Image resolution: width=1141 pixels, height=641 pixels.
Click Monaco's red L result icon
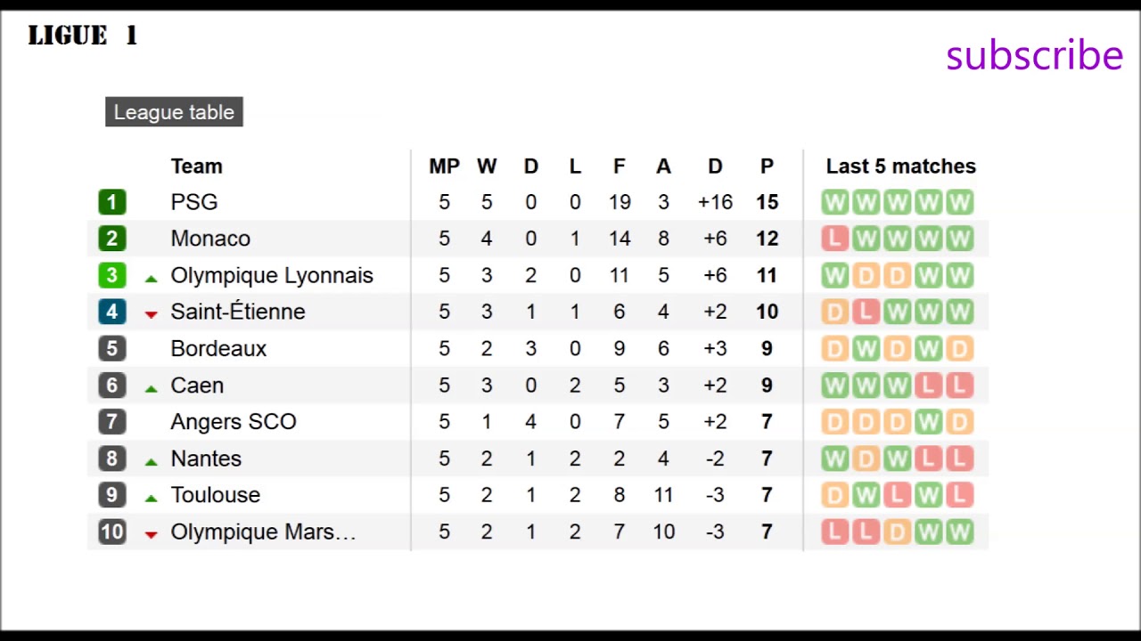[x=834, y=239]
